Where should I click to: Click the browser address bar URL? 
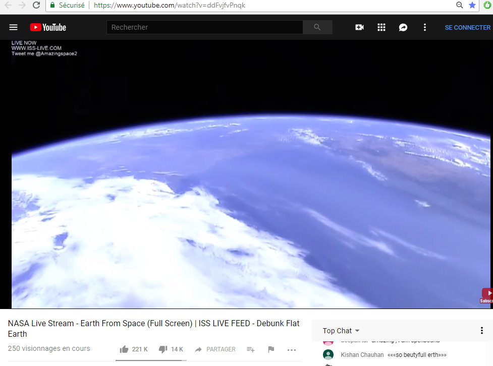[x=170, y=6]
